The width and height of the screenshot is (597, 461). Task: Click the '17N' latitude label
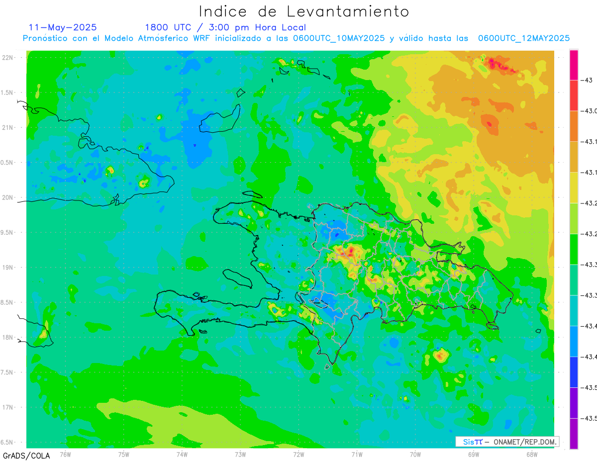[8, 408]
